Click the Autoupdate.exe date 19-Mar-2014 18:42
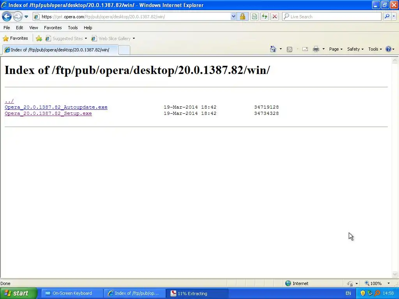Viewport: 399px width, 299px height. click(x=190, y=107)
